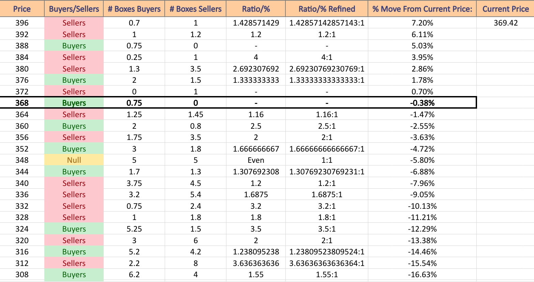This screenshot has height=282, width=534.
Task: Select the Ratio/% header cell
Action: click(256, 9)
